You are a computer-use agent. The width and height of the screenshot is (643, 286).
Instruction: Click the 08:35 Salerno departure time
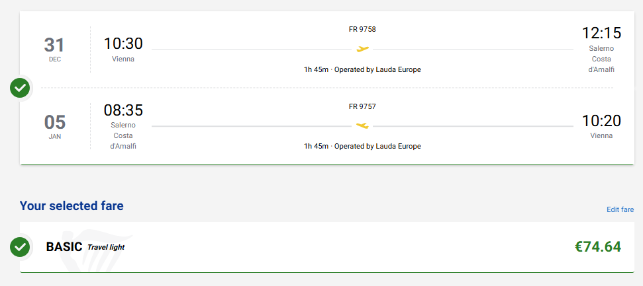[x=123, y=110]
